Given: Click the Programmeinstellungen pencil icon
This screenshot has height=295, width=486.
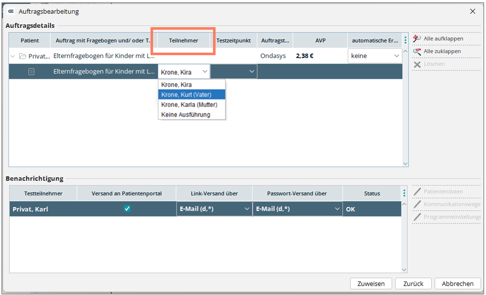Looking at the screenshot, I should pos(417,216).
